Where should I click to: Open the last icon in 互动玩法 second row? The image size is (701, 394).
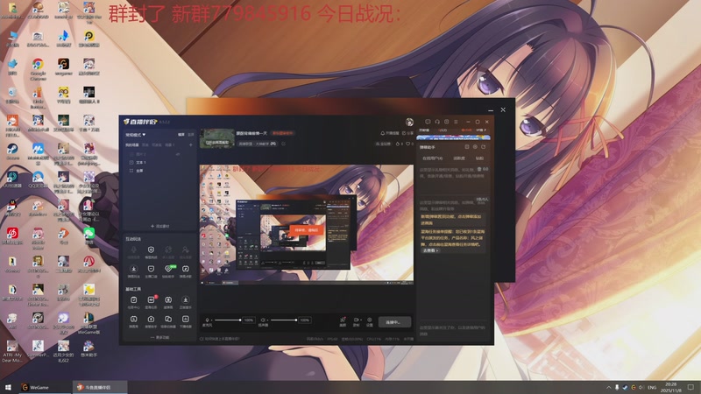(x=186, y=269)
